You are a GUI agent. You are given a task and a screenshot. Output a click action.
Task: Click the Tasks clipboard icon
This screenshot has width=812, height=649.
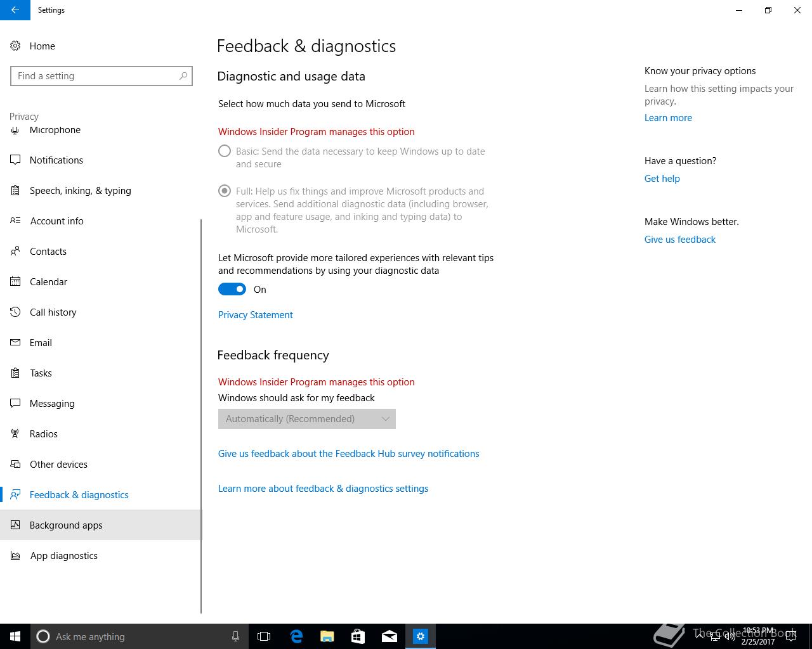click(15, 373)
